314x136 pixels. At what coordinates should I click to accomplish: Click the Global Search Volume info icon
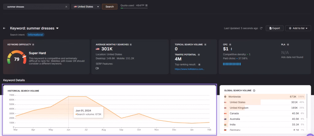click(x=254, y=91)
